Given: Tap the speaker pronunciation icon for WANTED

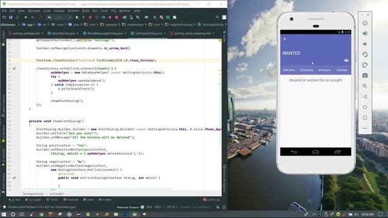Looking at the screenshot, I should coord(346,61).
